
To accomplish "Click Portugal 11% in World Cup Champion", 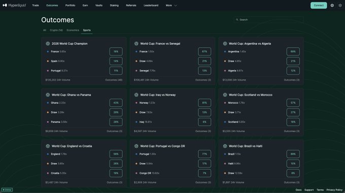I will pyautogui.click(x=116, y=71).
